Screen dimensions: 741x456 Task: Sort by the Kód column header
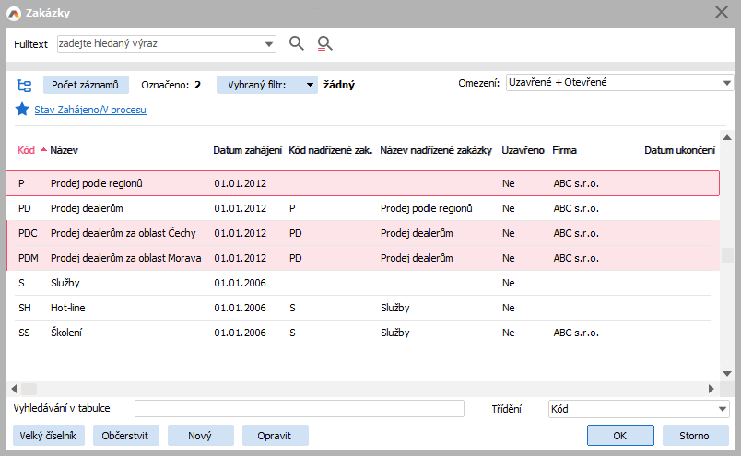[x=27, y=150]
